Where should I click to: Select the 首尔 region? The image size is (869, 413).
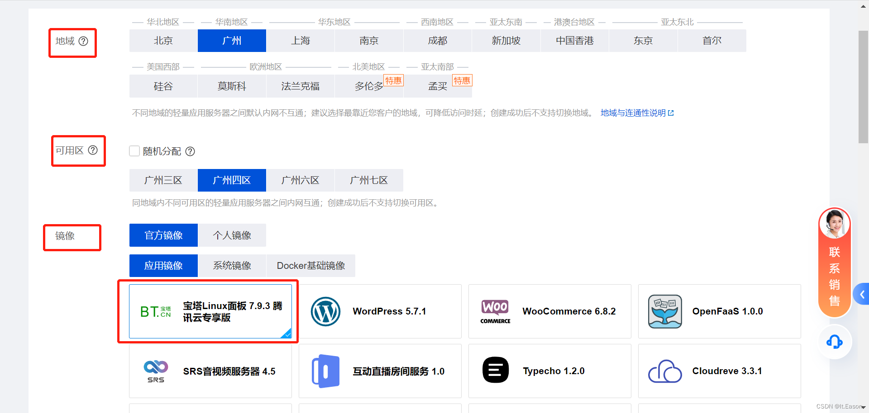coord(712,41)
